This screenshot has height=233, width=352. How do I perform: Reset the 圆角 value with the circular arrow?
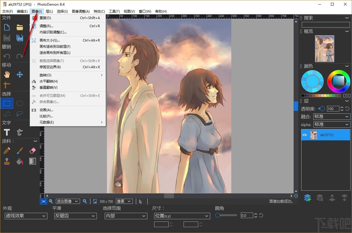[261, 216]
